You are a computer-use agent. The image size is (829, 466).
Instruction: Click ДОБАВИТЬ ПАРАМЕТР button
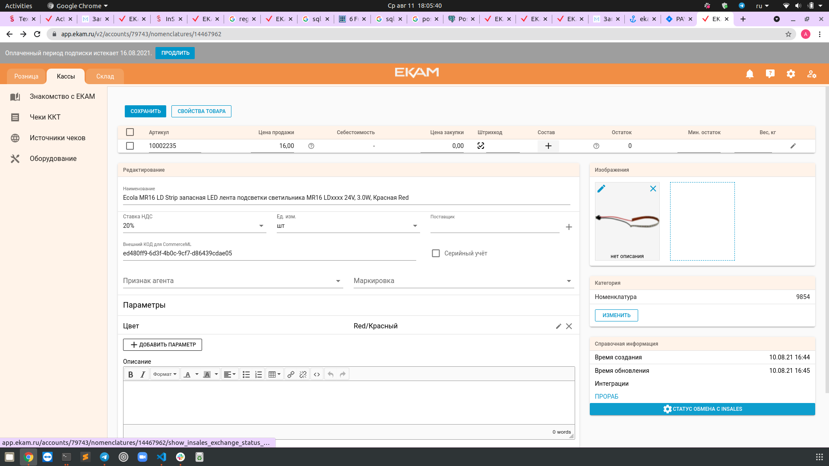click(x=162, y=345)
